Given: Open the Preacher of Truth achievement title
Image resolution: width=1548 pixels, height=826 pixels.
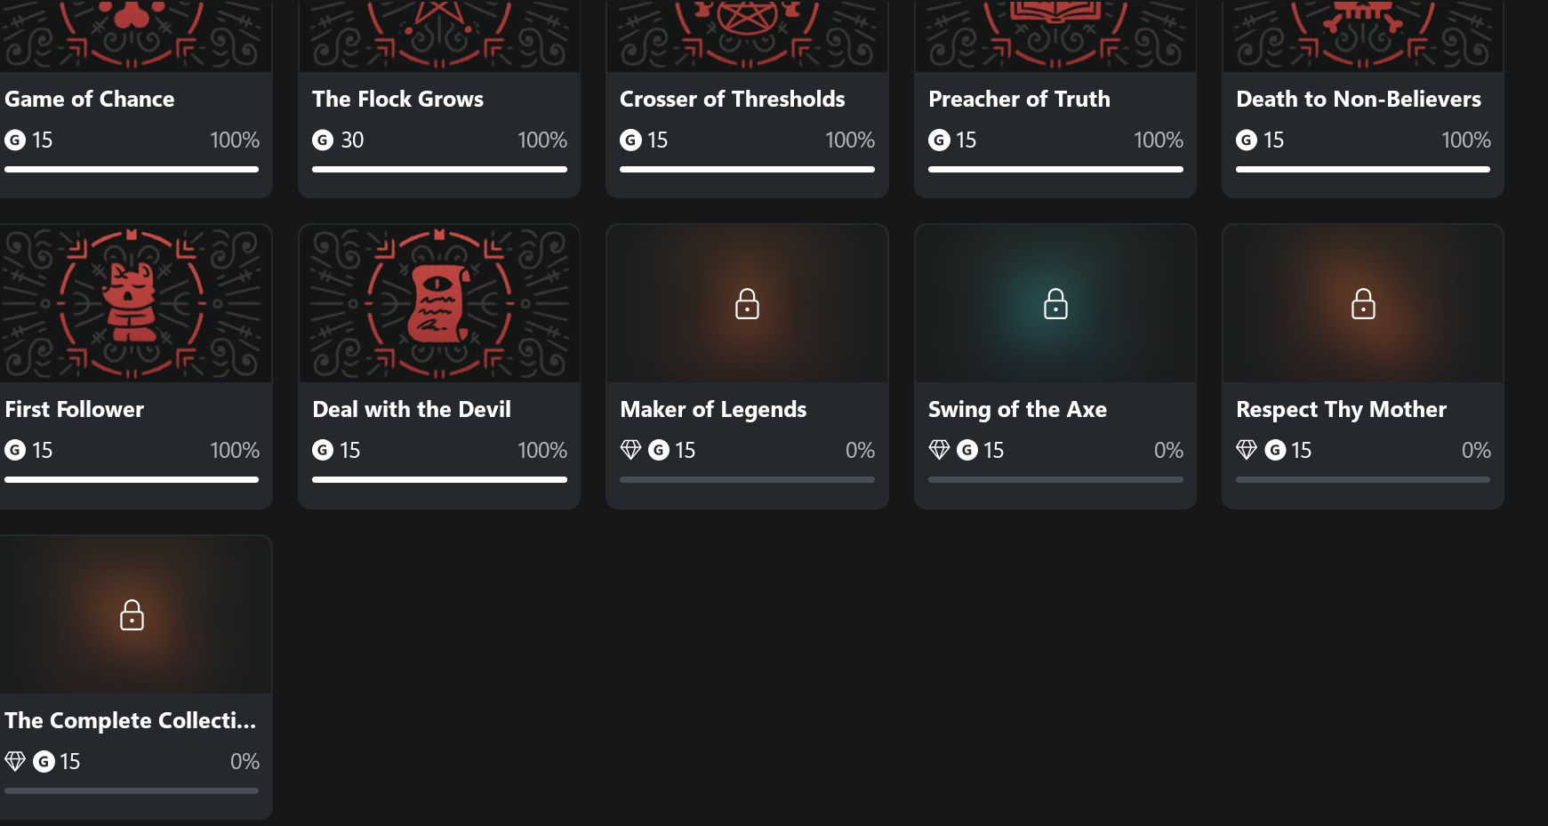Looking at the screenshot, I should (1019, 99).
